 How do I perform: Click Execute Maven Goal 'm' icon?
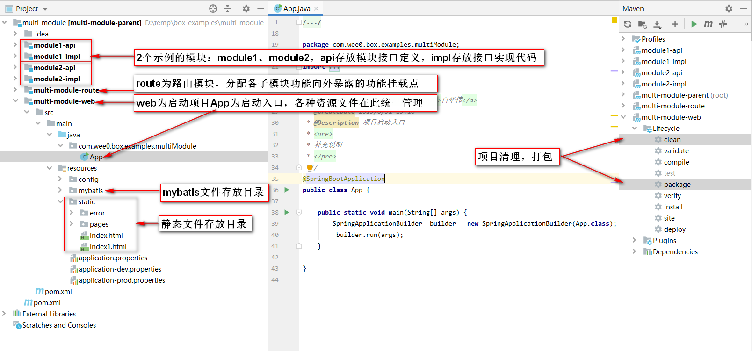(709, 24)
